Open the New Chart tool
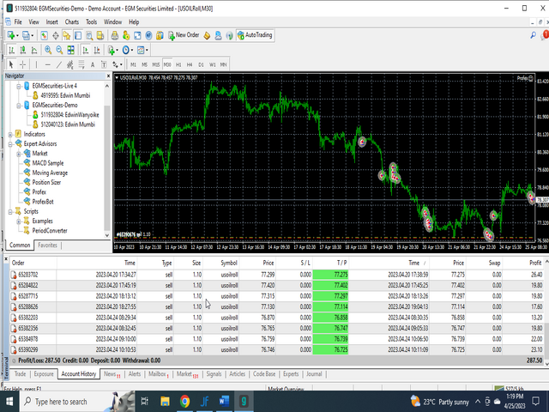Viewport: 549px width, 412px height. [x=11, y=35]
